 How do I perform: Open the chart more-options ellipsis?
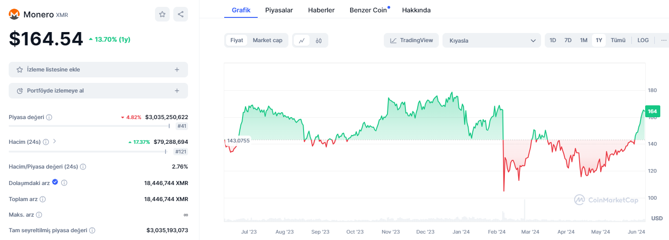click(x=663, y=40)
